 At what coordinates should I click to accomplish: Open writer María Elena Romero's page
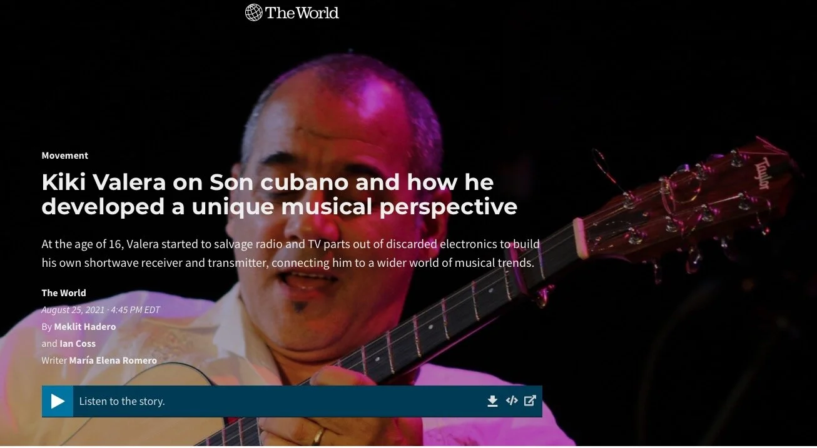tap(113, 361)
